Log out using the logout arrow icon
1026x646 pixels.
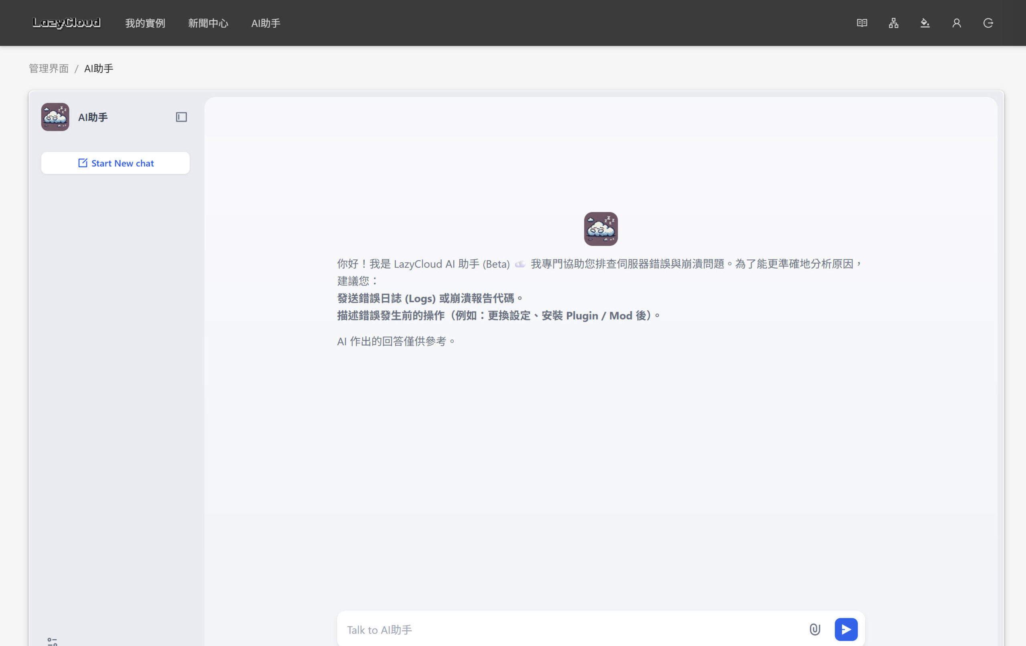988,23
